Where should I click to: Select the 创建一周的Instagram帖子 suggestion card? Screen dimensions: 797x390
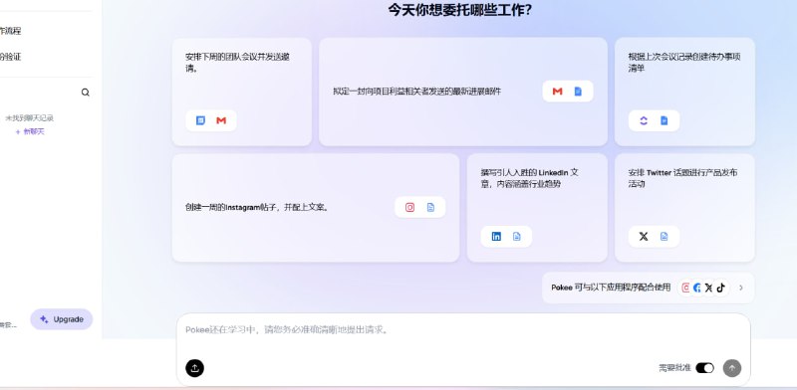point(316,208)
